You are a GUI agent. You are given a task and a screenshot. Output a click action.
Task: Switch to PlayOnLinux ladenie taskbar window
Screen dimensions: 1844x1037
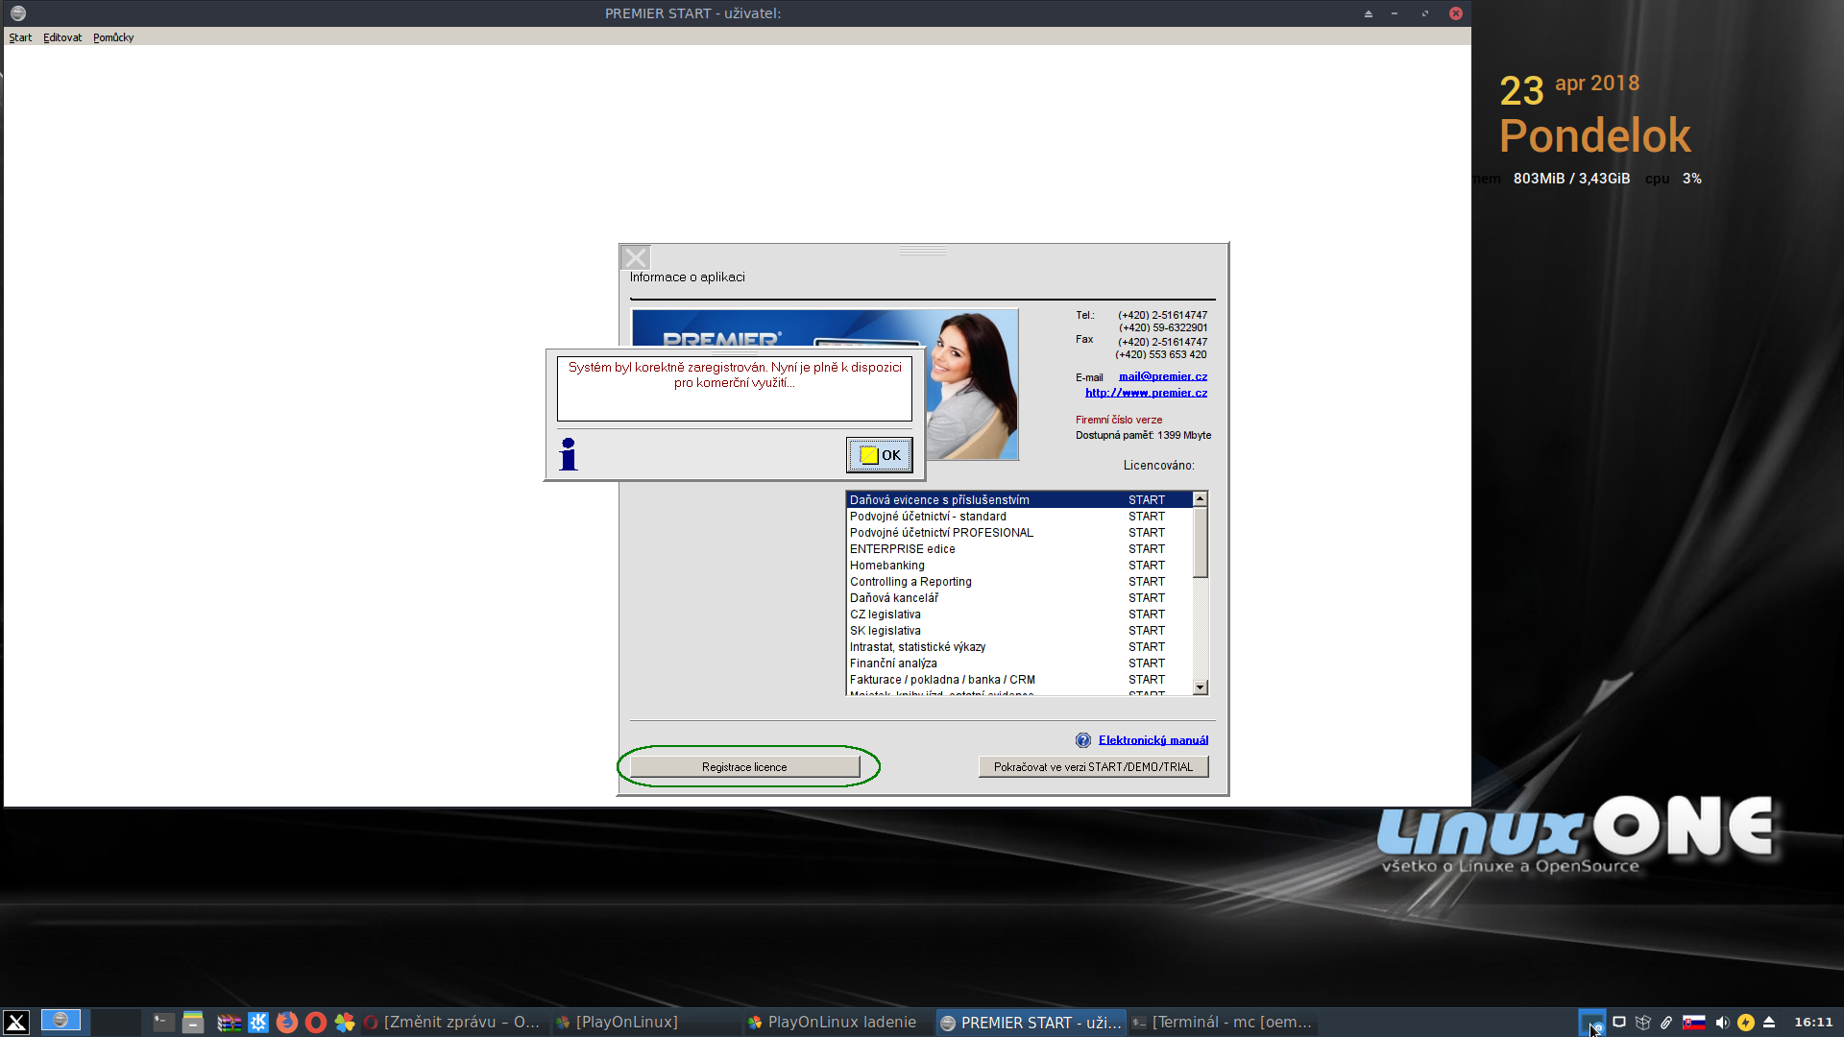tap(837, 1023)
